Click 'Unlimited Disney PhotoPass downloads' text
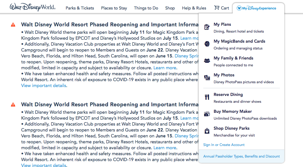This screenshot has width=303, height=167. click(245, 118)
